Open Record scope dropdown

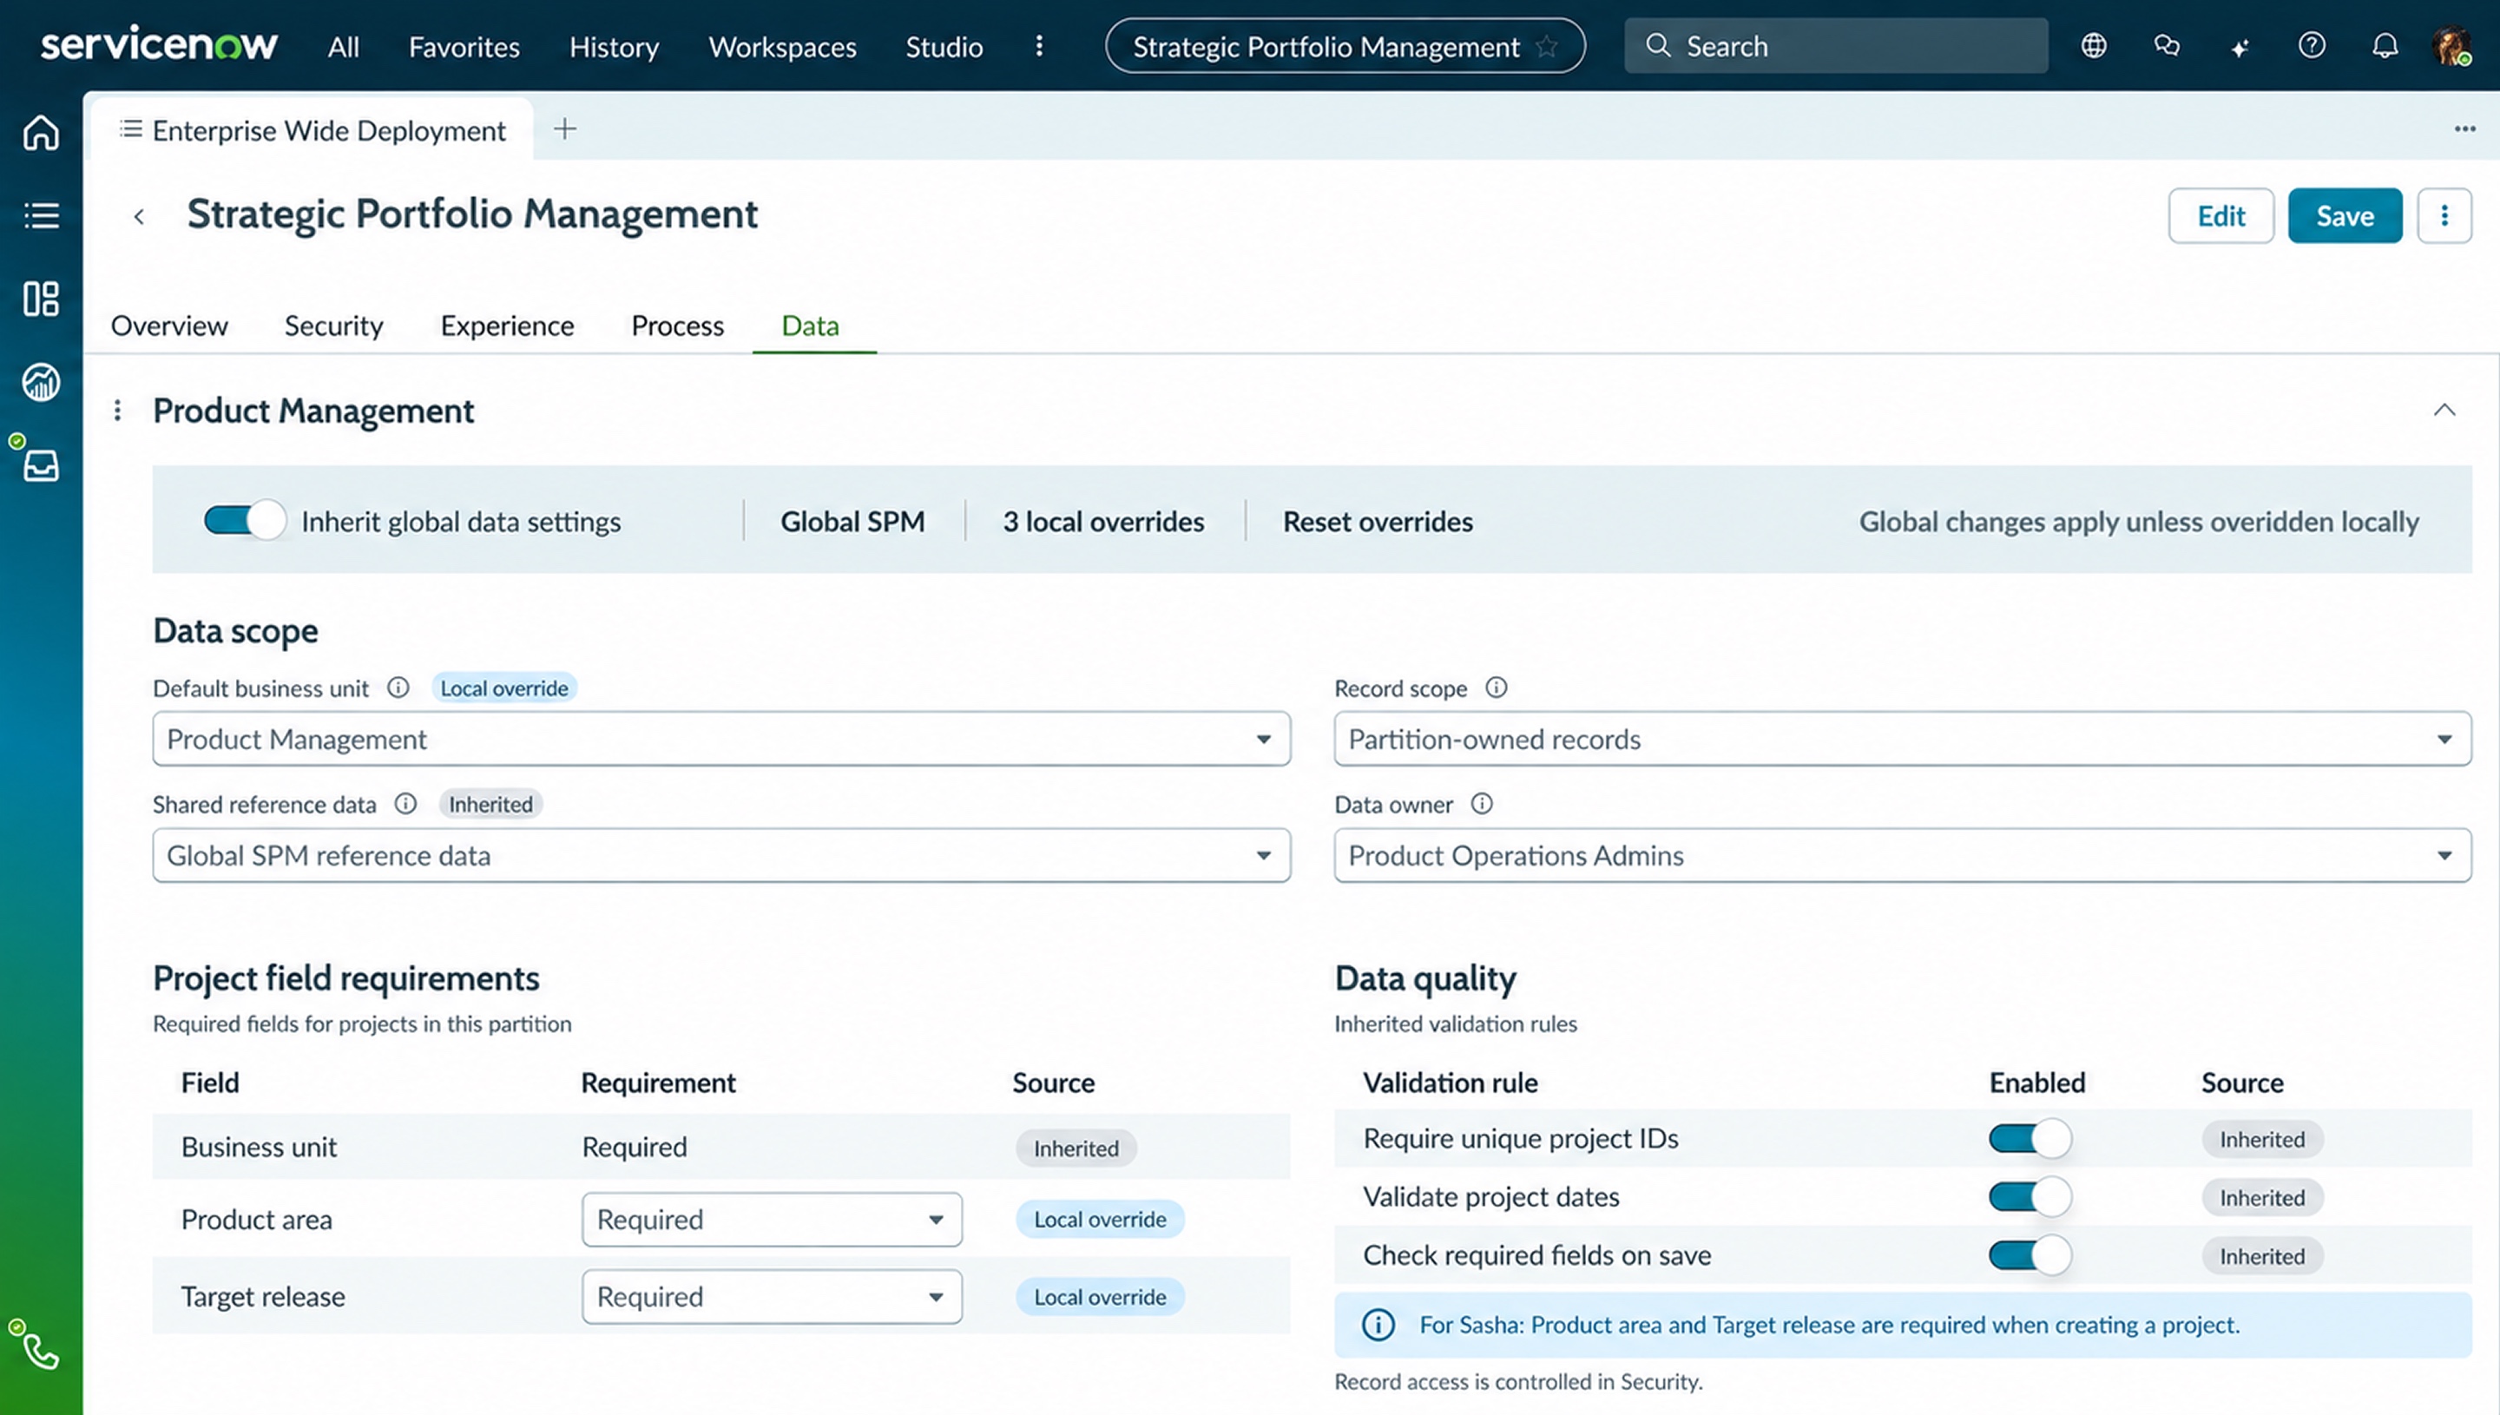(x=1903, y=739)
